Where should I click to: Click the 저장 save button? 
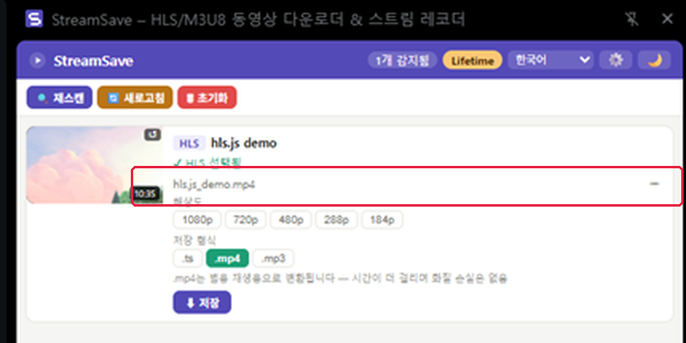pos(202,302)
